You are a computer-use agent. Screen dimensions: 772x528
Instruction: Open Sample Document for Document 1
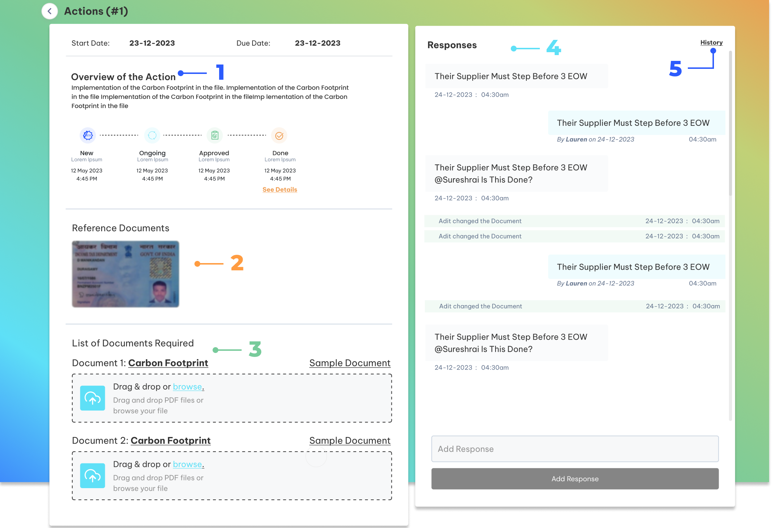pos(349,363)
